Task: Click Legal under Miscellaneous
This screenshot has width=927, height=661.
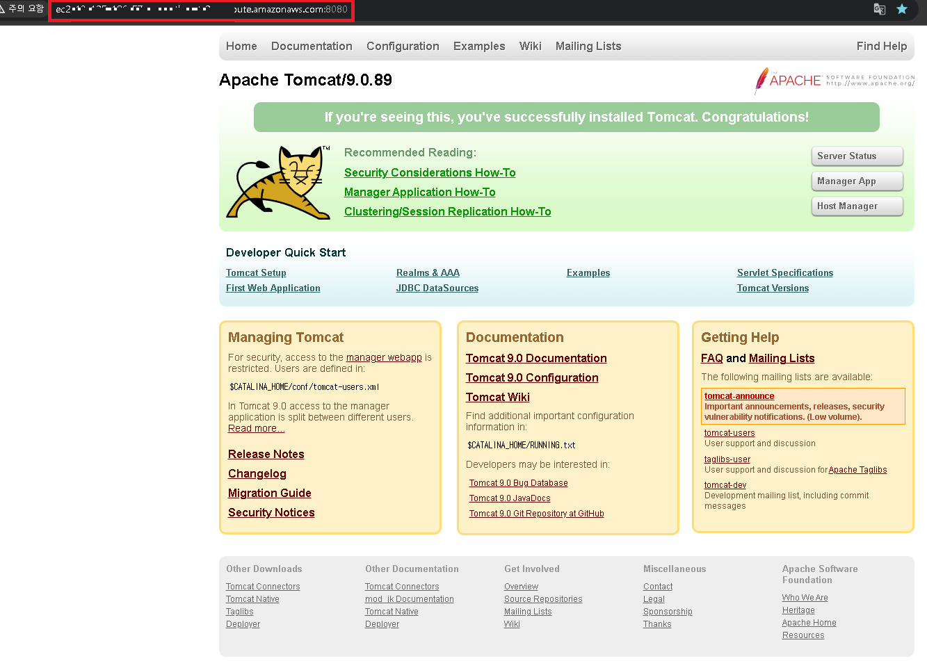Action: tap(654, 599)
